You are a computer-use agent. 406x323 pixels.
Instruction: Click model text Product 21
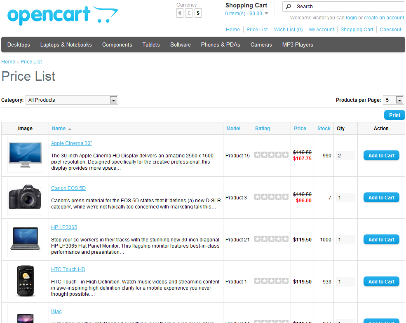point(237,240)
